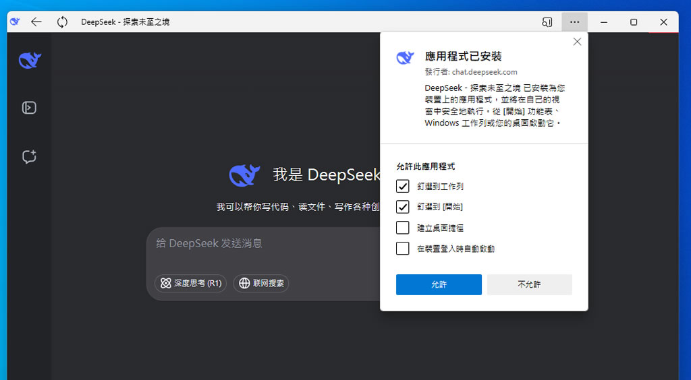This screenshot has width=691, height=380.
Task: Click publisher text chat.deepseek.com
Action: point(485,72)
